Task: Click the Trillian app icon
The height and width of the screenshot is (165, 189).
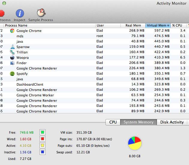Action: point(12,52)
